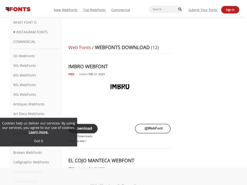Open Learn more cookie link
Screen dimensions: 247x185
[38, 132]
